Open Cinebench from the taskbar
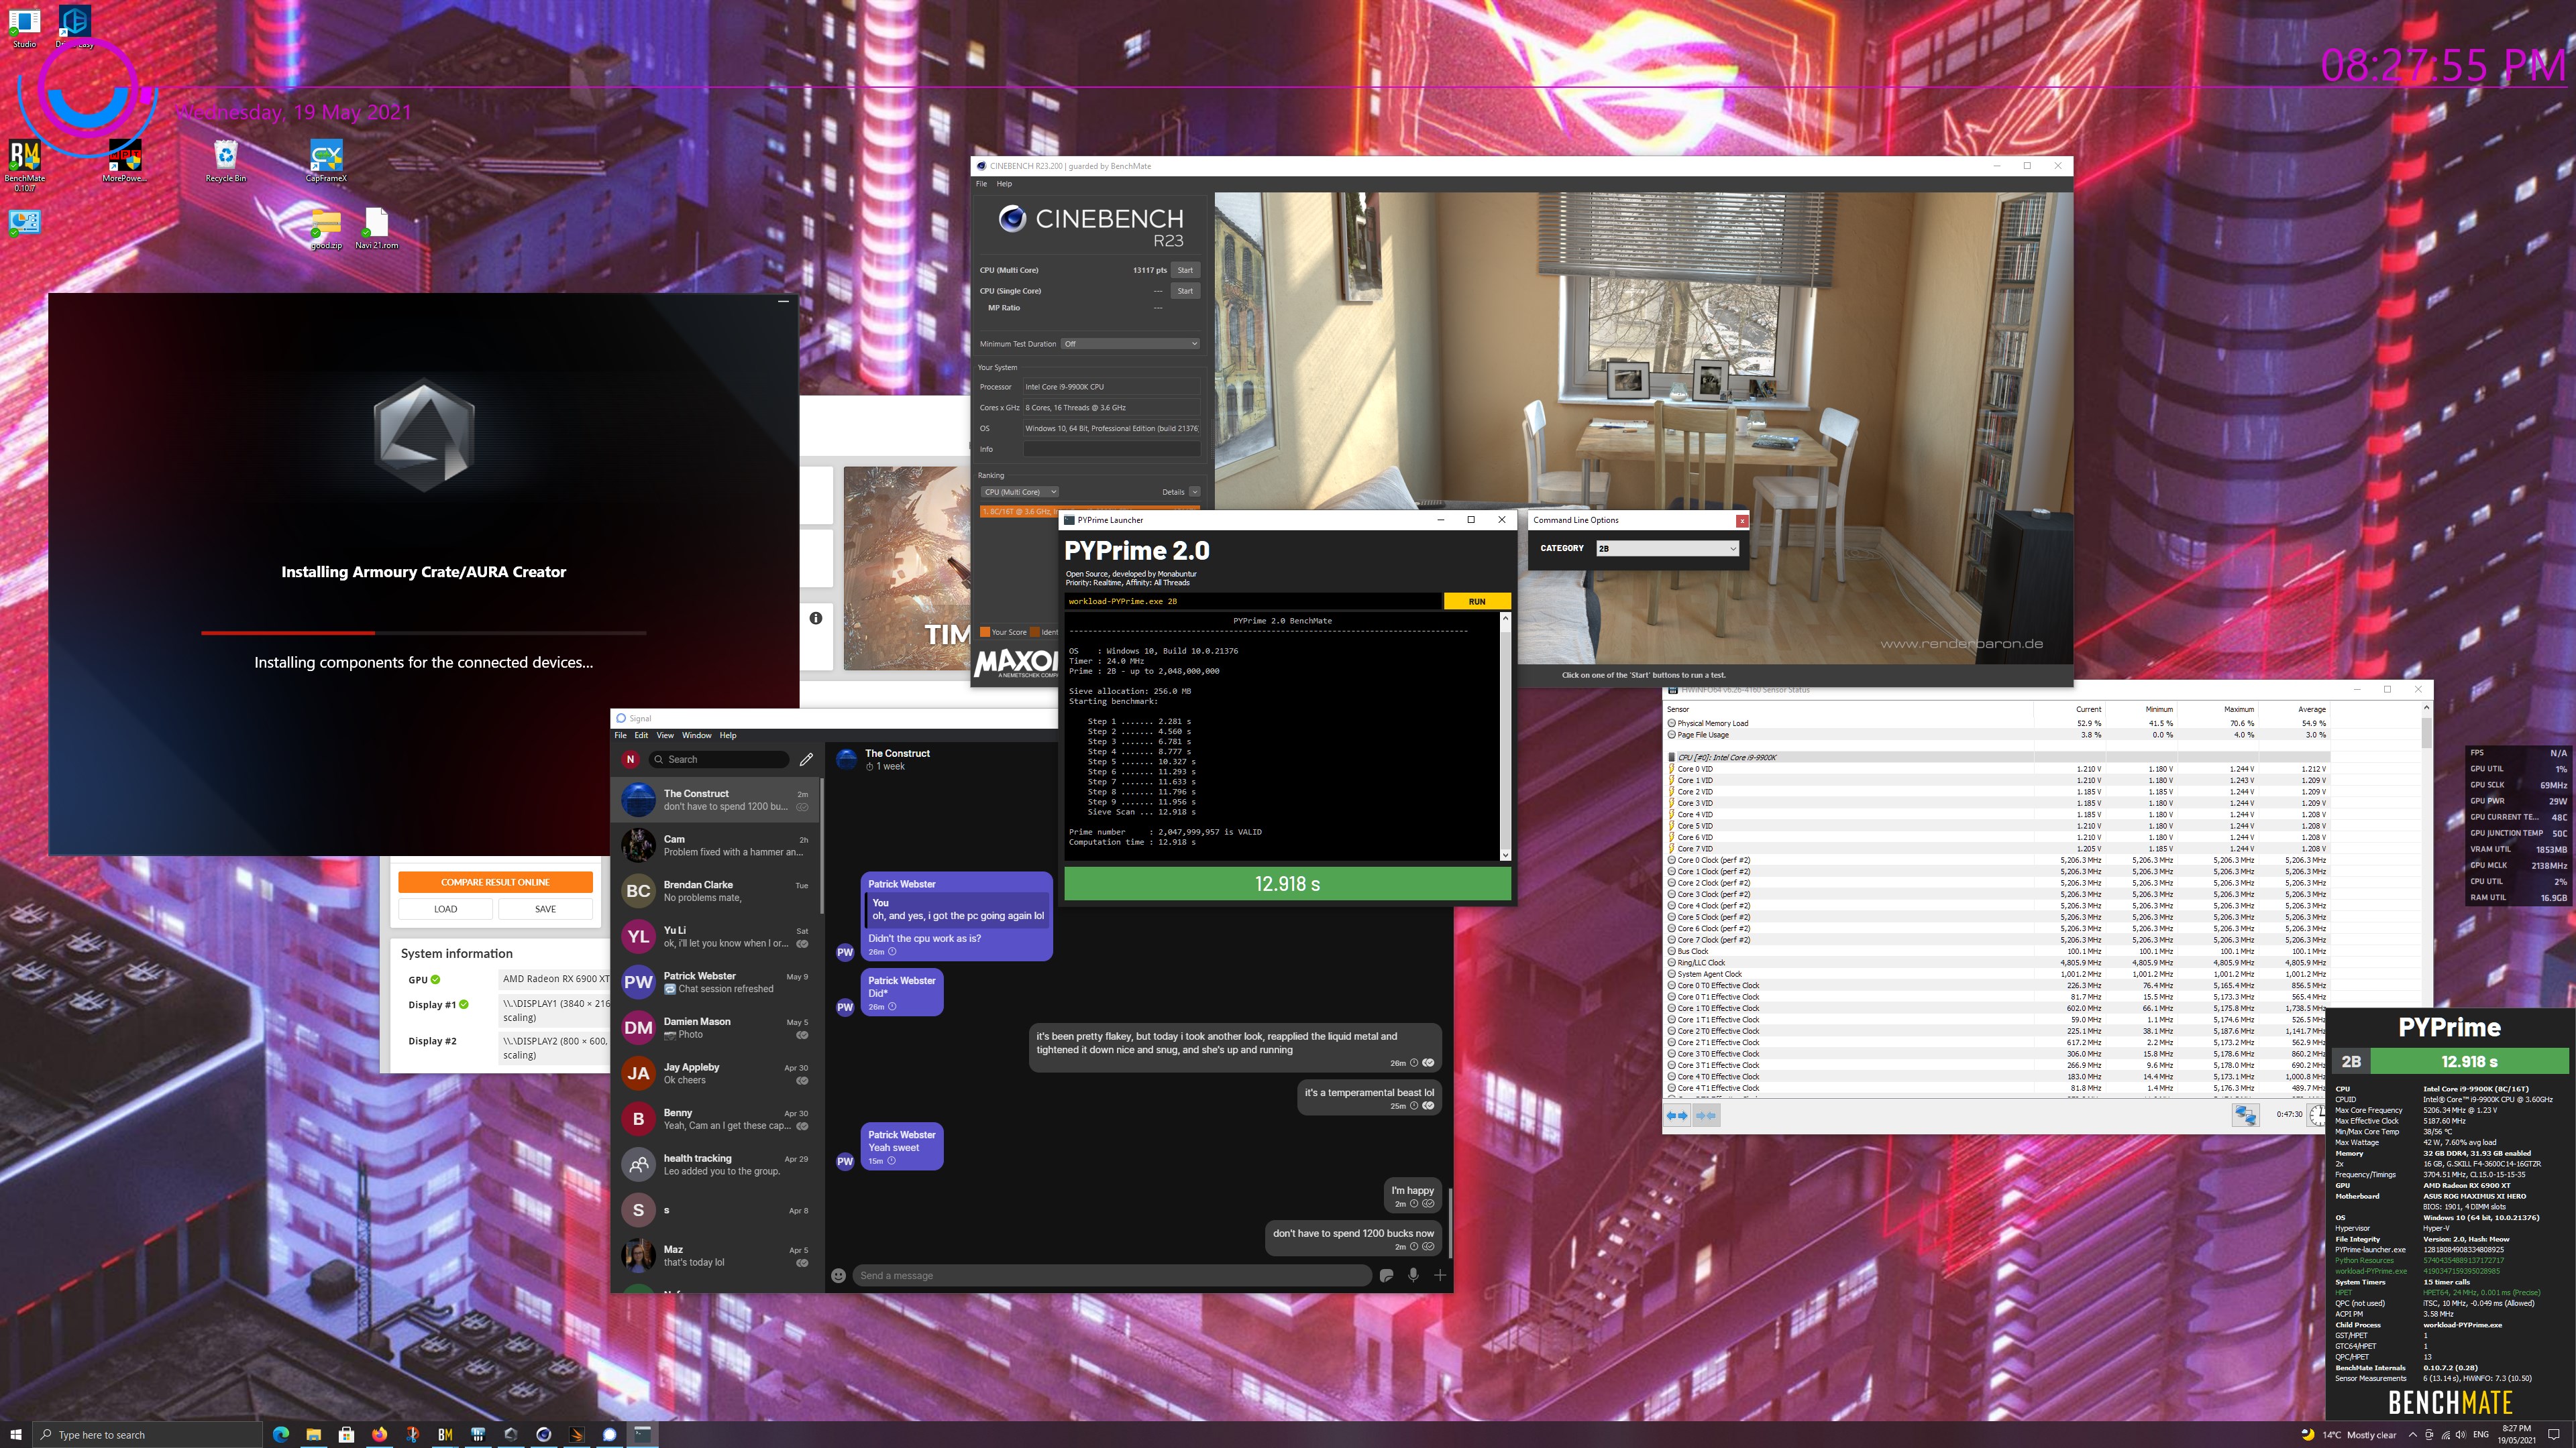Screen dimensions: 2576x1448 [x=544, y=1434]
